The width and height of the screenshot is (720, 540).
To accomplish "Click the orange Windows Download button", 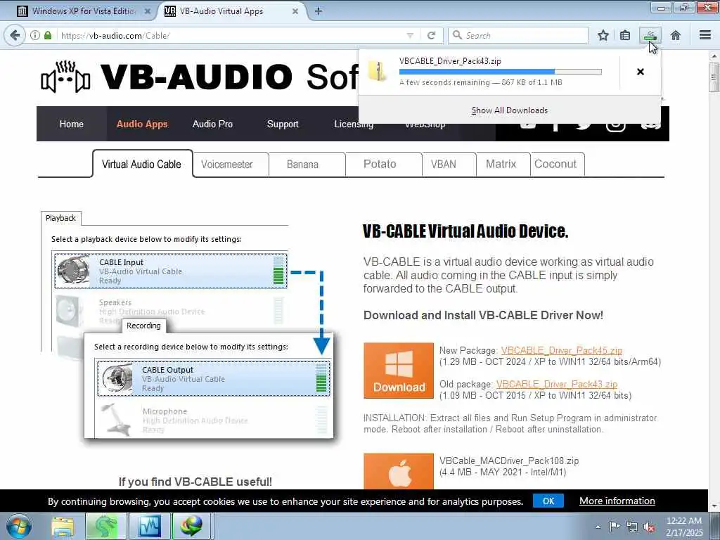I will pos(399,371).
